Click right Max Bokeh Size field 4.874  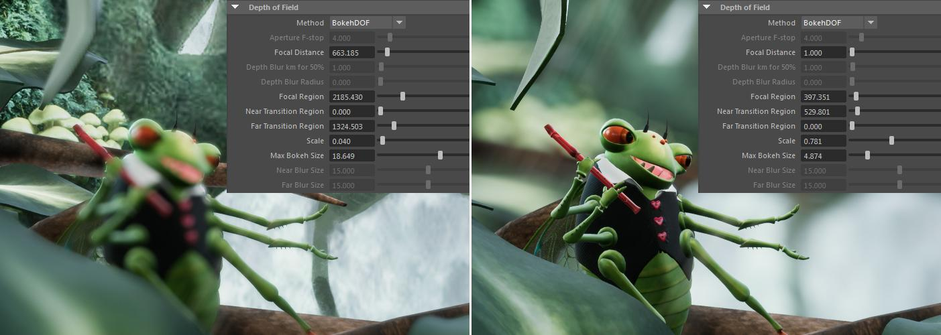coord(823,155)
